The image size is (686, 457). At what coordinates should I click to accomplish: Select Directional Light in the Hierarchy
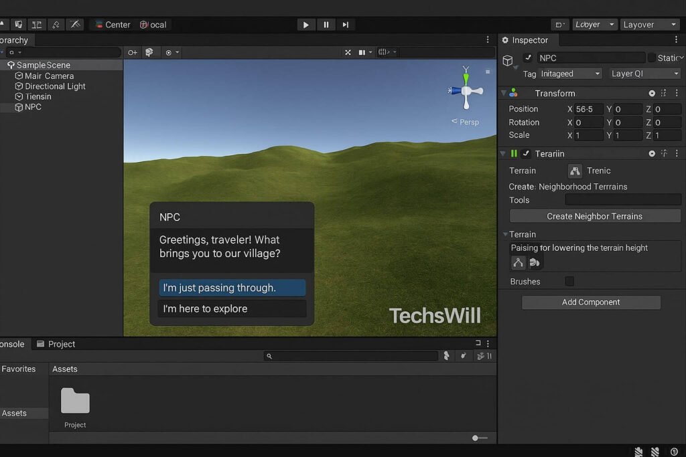pos(55,86)
